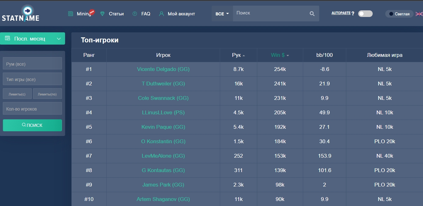Click the Autopaste help question mark
The width and height of the screenshot is (423, 206).
click(353, 14)
